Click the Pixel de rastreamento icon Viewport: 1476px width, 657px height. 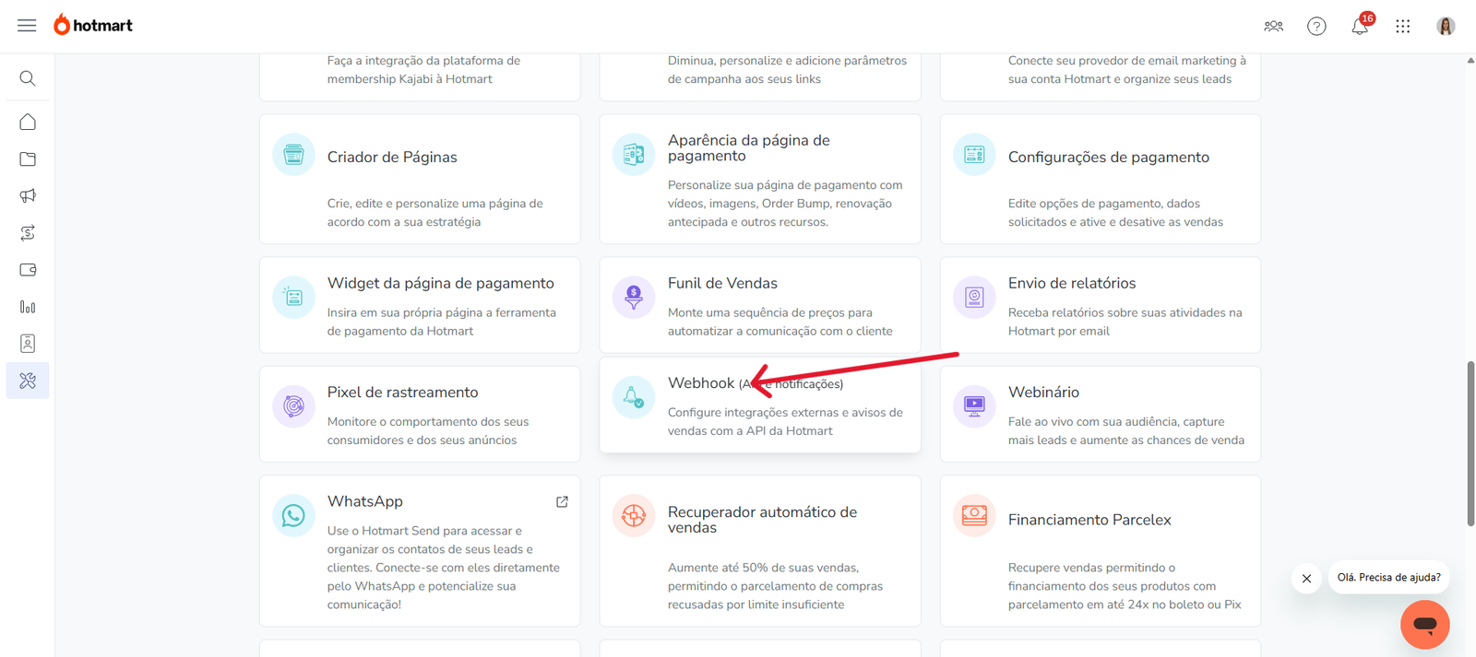click(x=293, y=405)
